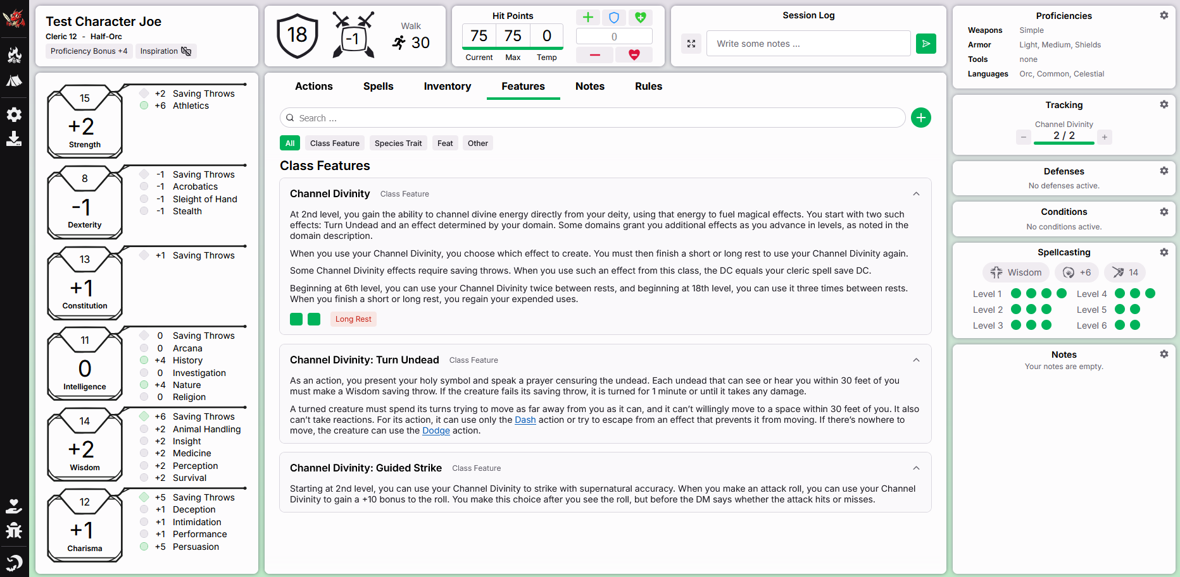
Task: Open Notes panel gear settings
Action: click(1164, 354)
